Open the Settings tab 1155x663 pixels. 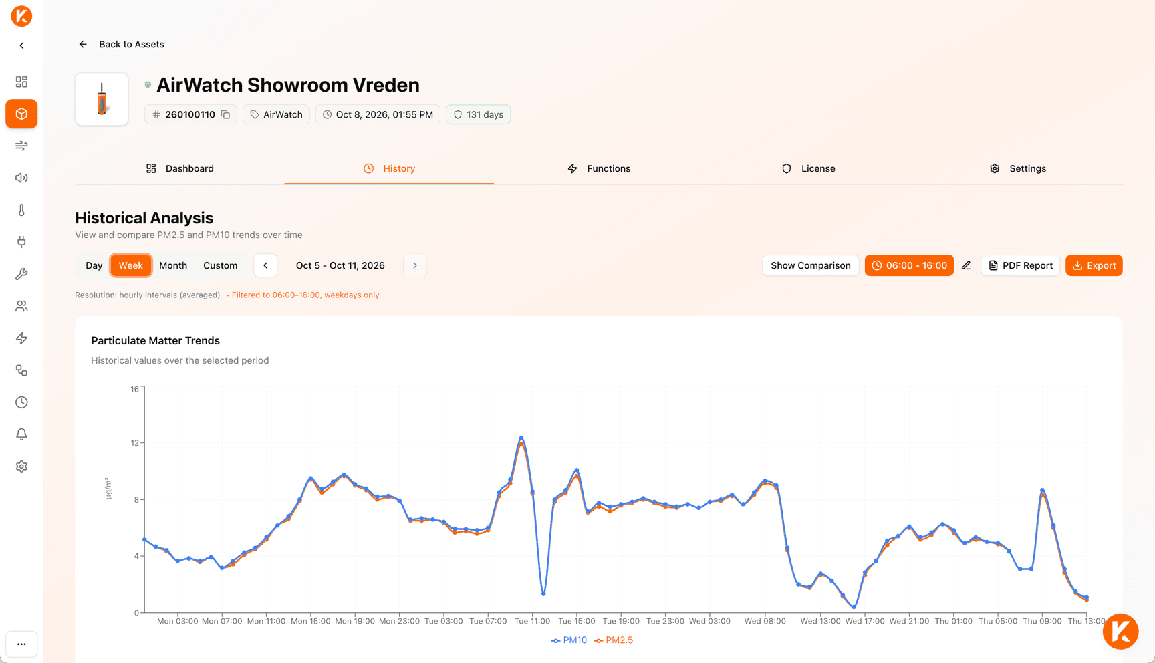click(x=1018, y=168)
